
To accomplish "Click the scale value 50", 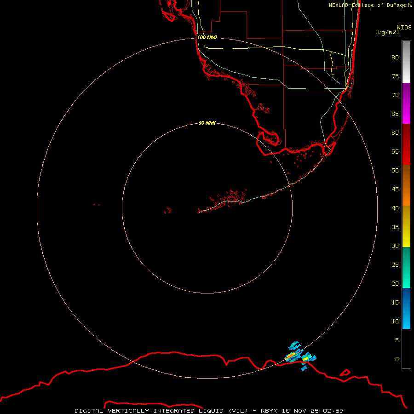I will [x=395, y=171].
